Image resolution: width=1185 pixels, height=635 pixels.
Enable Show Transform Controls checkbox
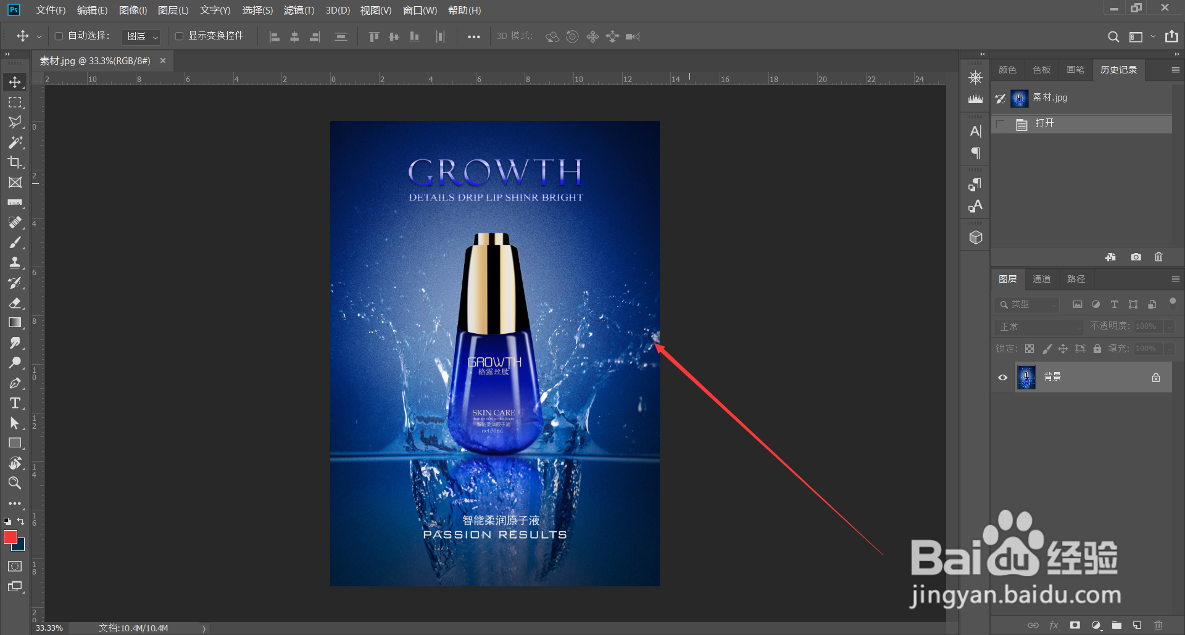180,36
